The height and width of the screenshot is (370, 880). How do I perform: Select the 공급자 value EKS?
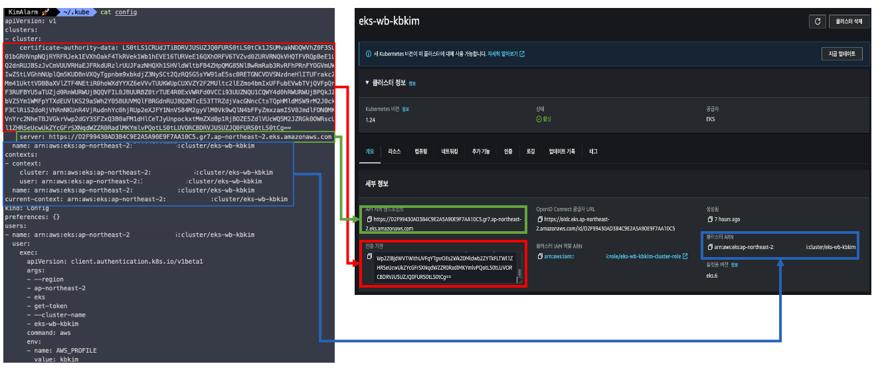point(711,119)
